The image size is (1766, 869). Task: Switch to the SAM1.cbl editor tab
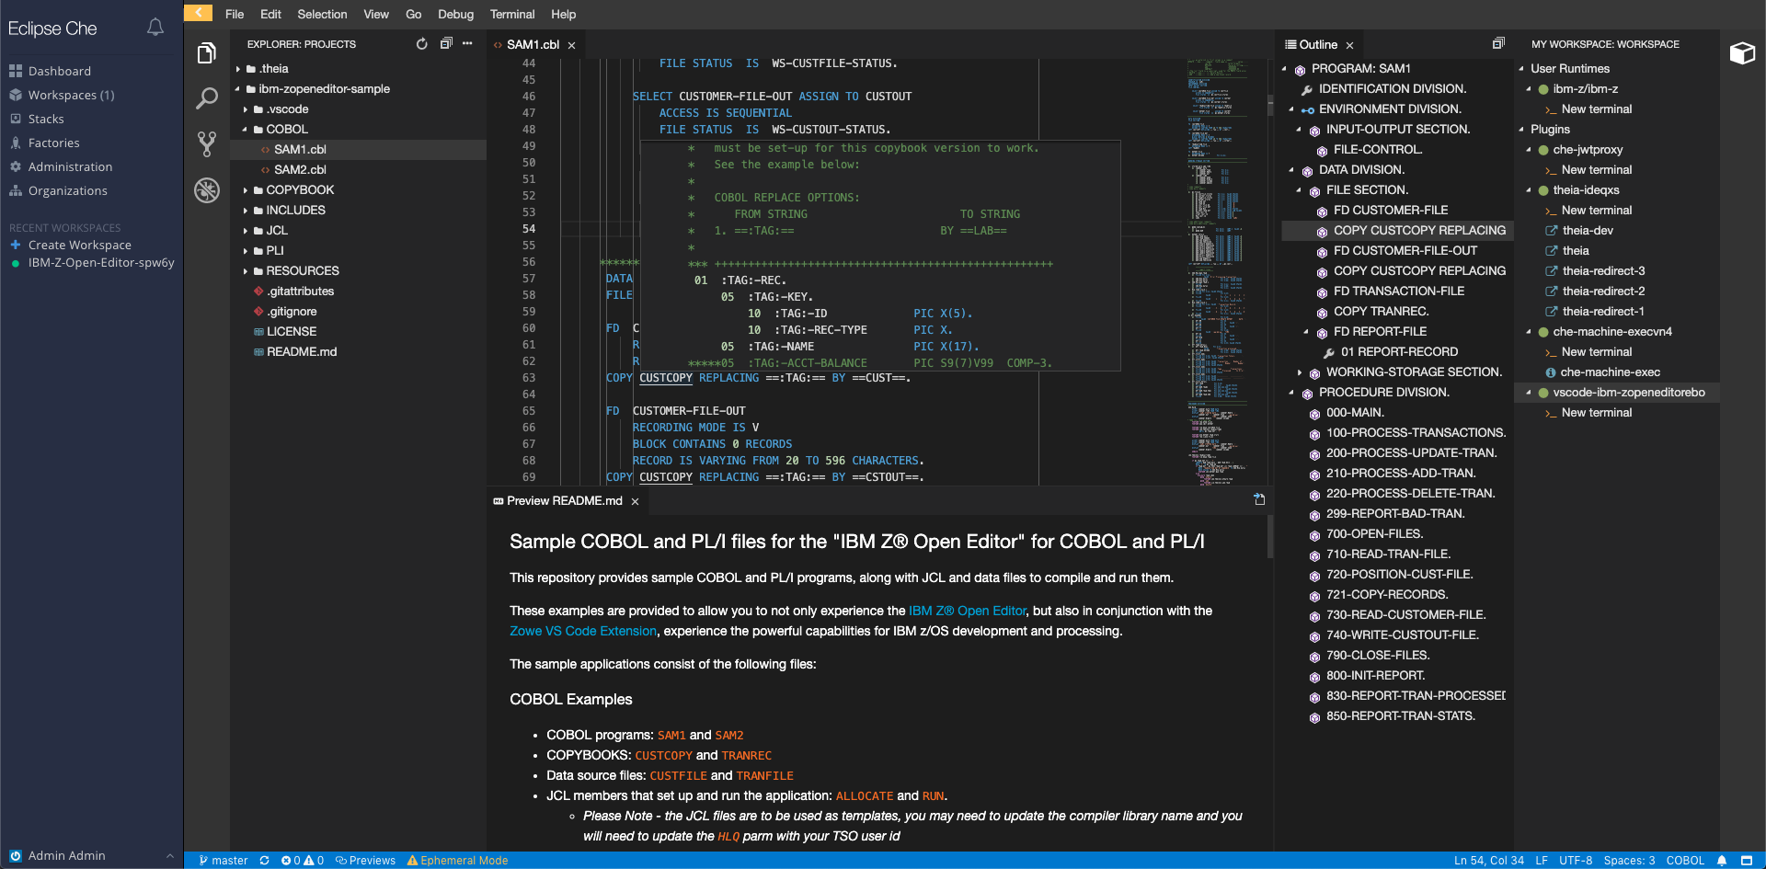click(x=533, y=44)
